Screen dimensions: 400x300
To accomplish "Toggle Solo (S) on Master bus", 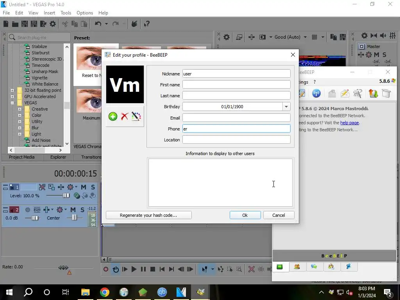I will pyautogui.click(x=384, y=55).
